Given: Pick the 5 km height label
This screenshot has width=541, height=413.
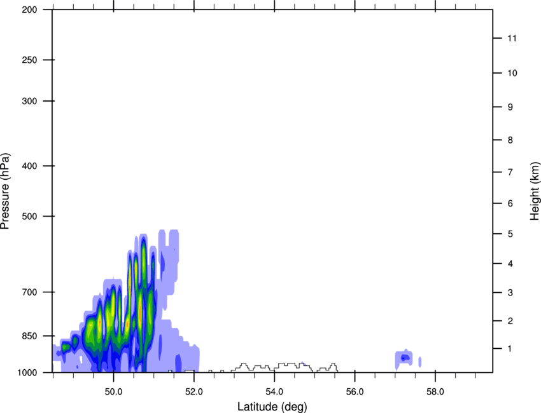Looking at the screenshot, I should tap(510, 234).
